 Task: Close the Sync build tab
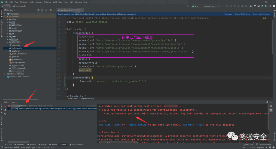point(17,102)
